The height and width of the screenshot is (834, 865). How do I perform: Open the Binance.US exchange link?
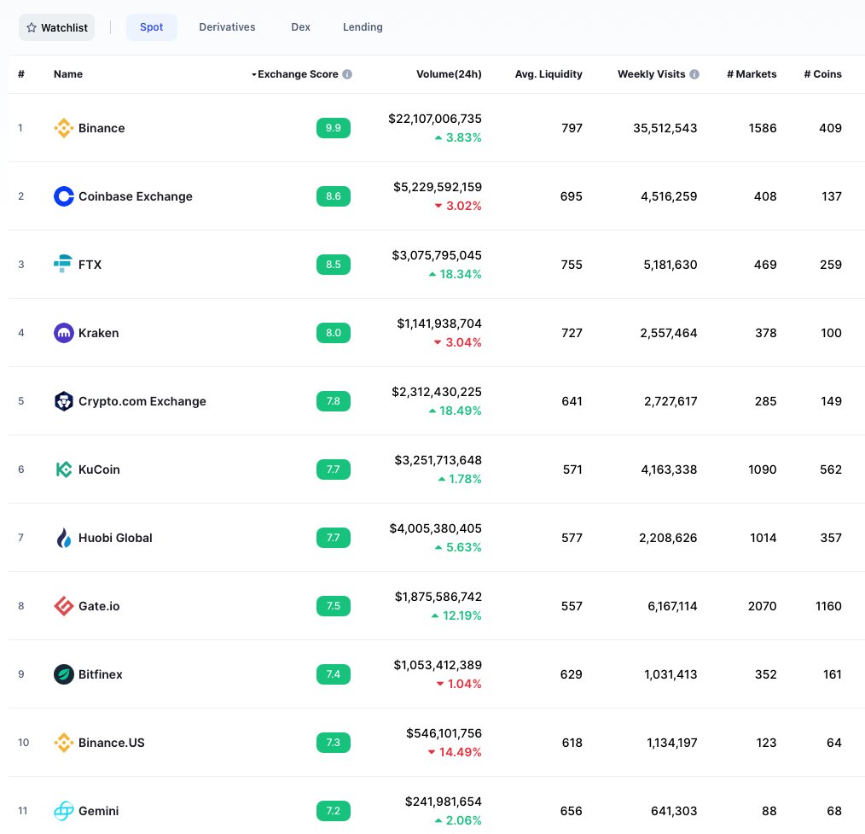(112, 743)
